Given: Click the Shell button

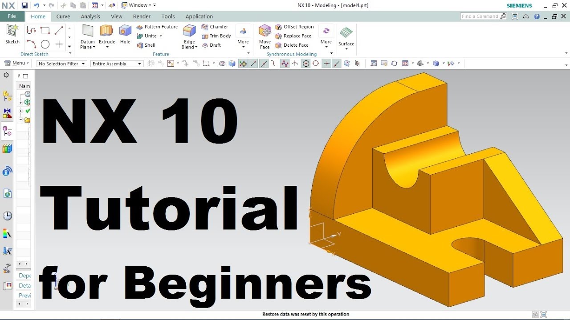Looking at the screenshot, I should pos(146,45).
